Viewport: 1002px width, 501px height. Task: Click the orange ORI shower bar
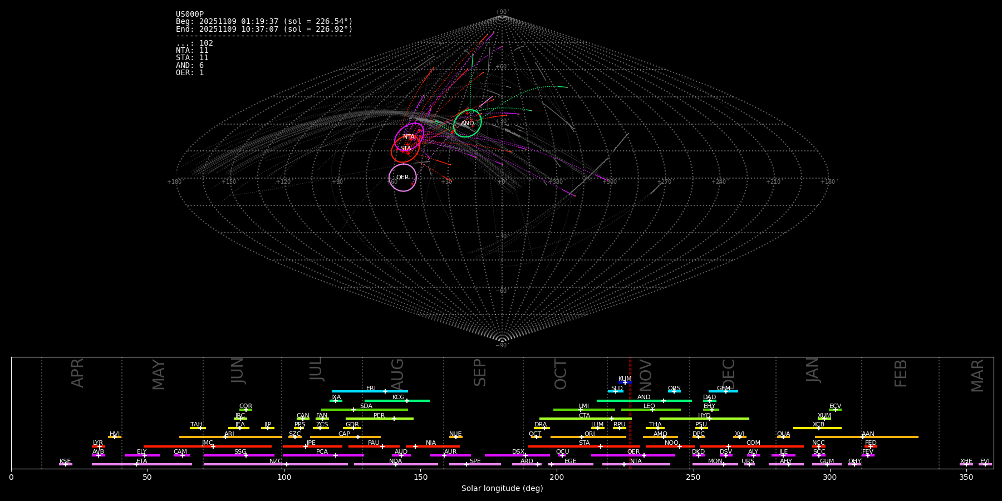(588, 437)
